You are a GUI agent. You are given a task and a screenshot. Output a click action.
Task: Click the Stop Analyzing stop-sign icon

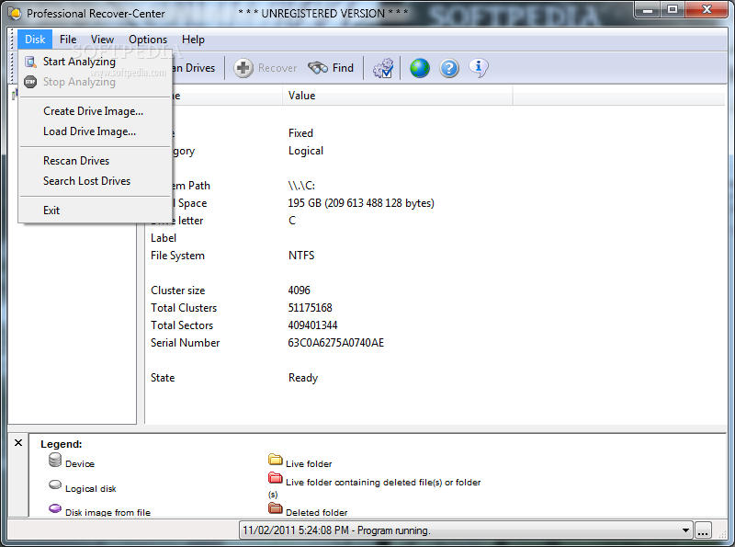pyautogui.click(x=30, y=82)
